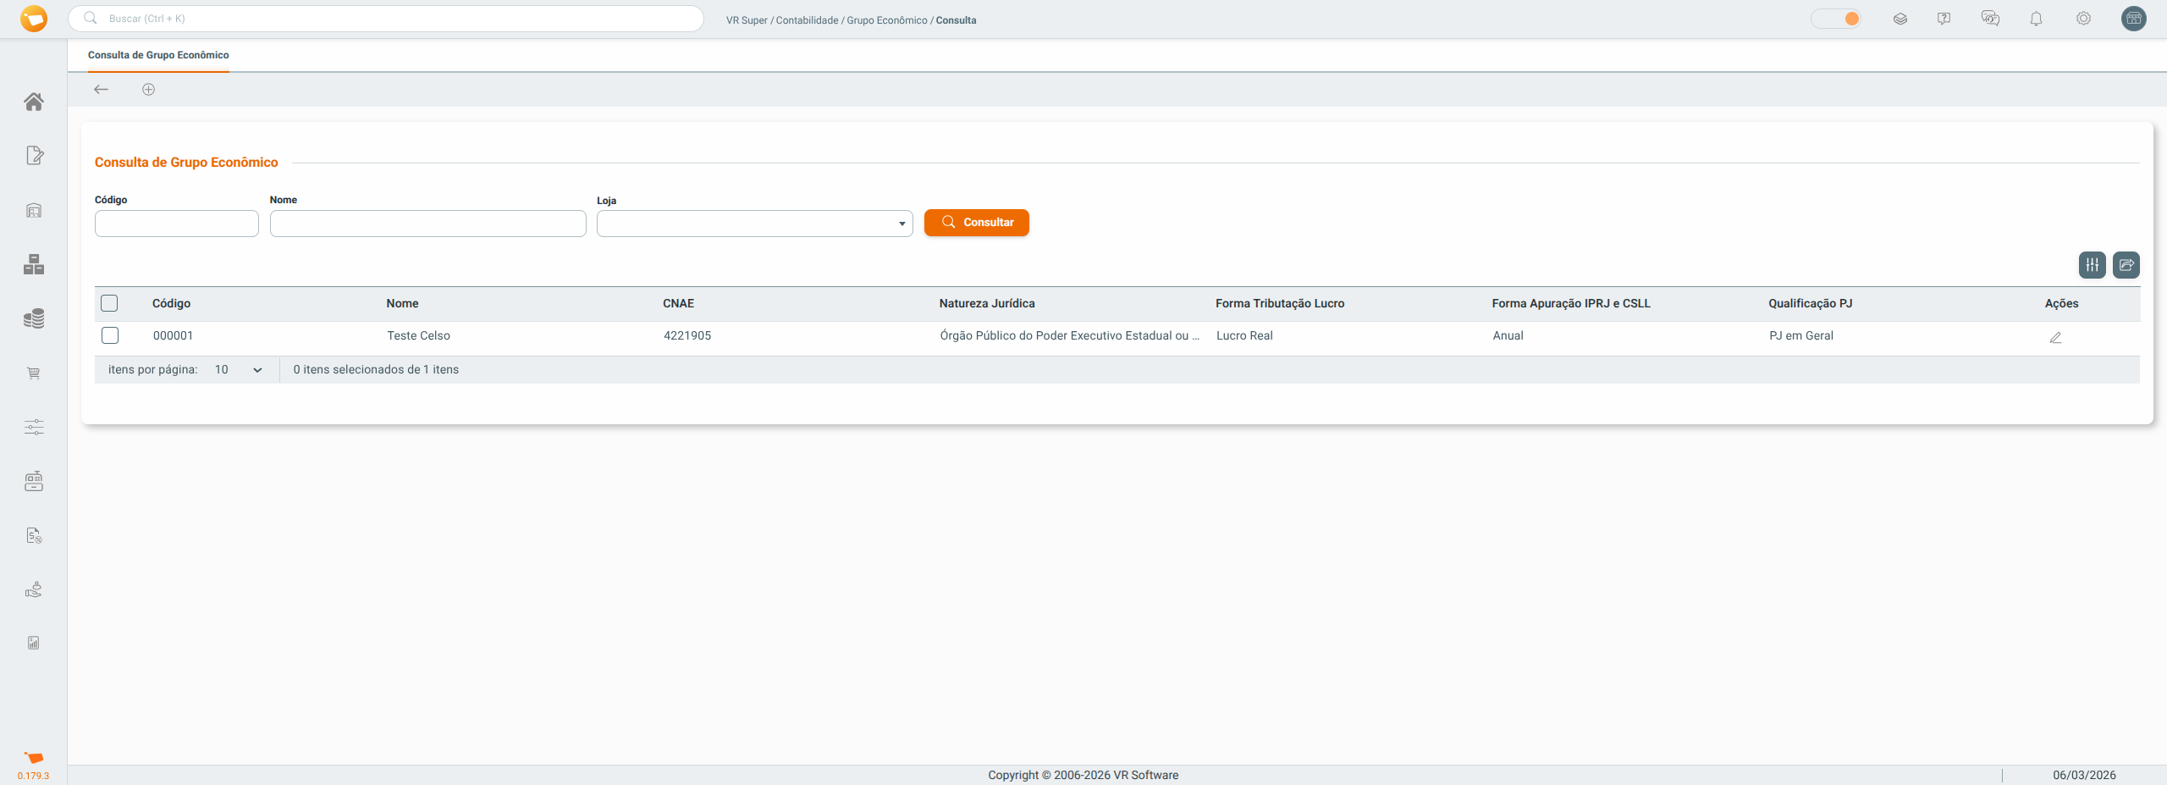This screenshot has height=785, width=2167.
Task: Click the edit pencil for Teste Celso
Action: pos(2055,337)
